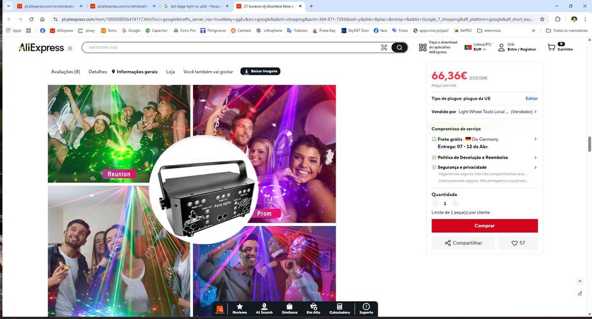Click Editar plug type link
The image size is (592, 319).
(x=531, y=98)
